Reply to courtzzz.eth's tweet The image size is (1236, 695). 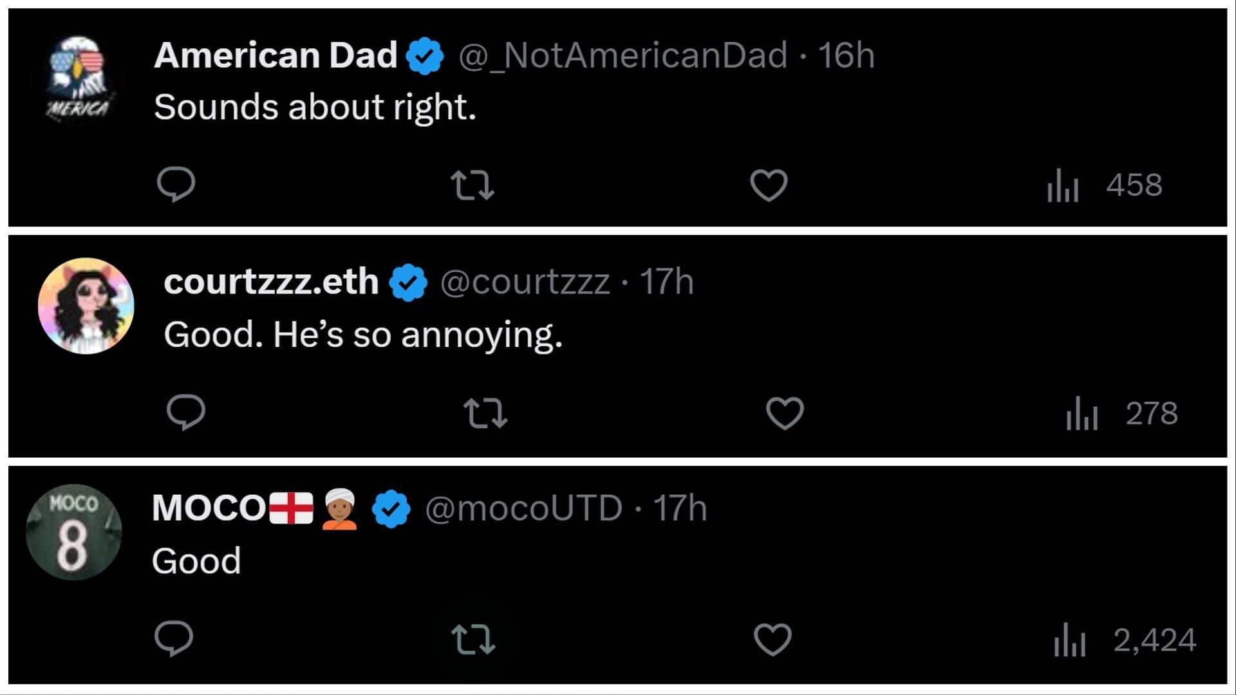point(185,412)
